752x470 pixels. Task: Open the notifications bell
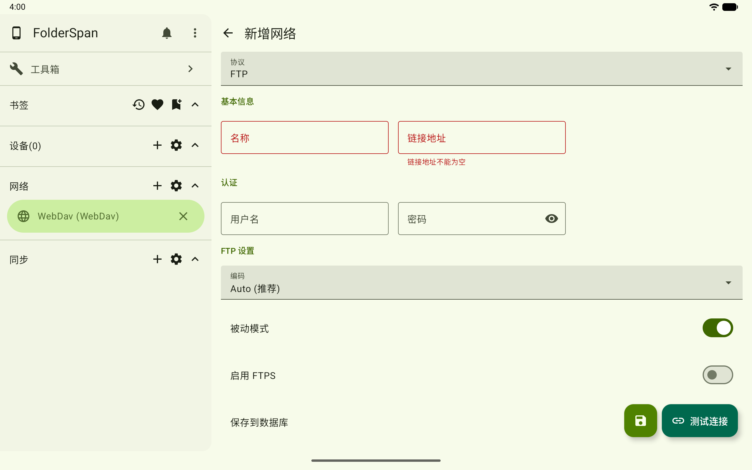(x=167, y=33)
